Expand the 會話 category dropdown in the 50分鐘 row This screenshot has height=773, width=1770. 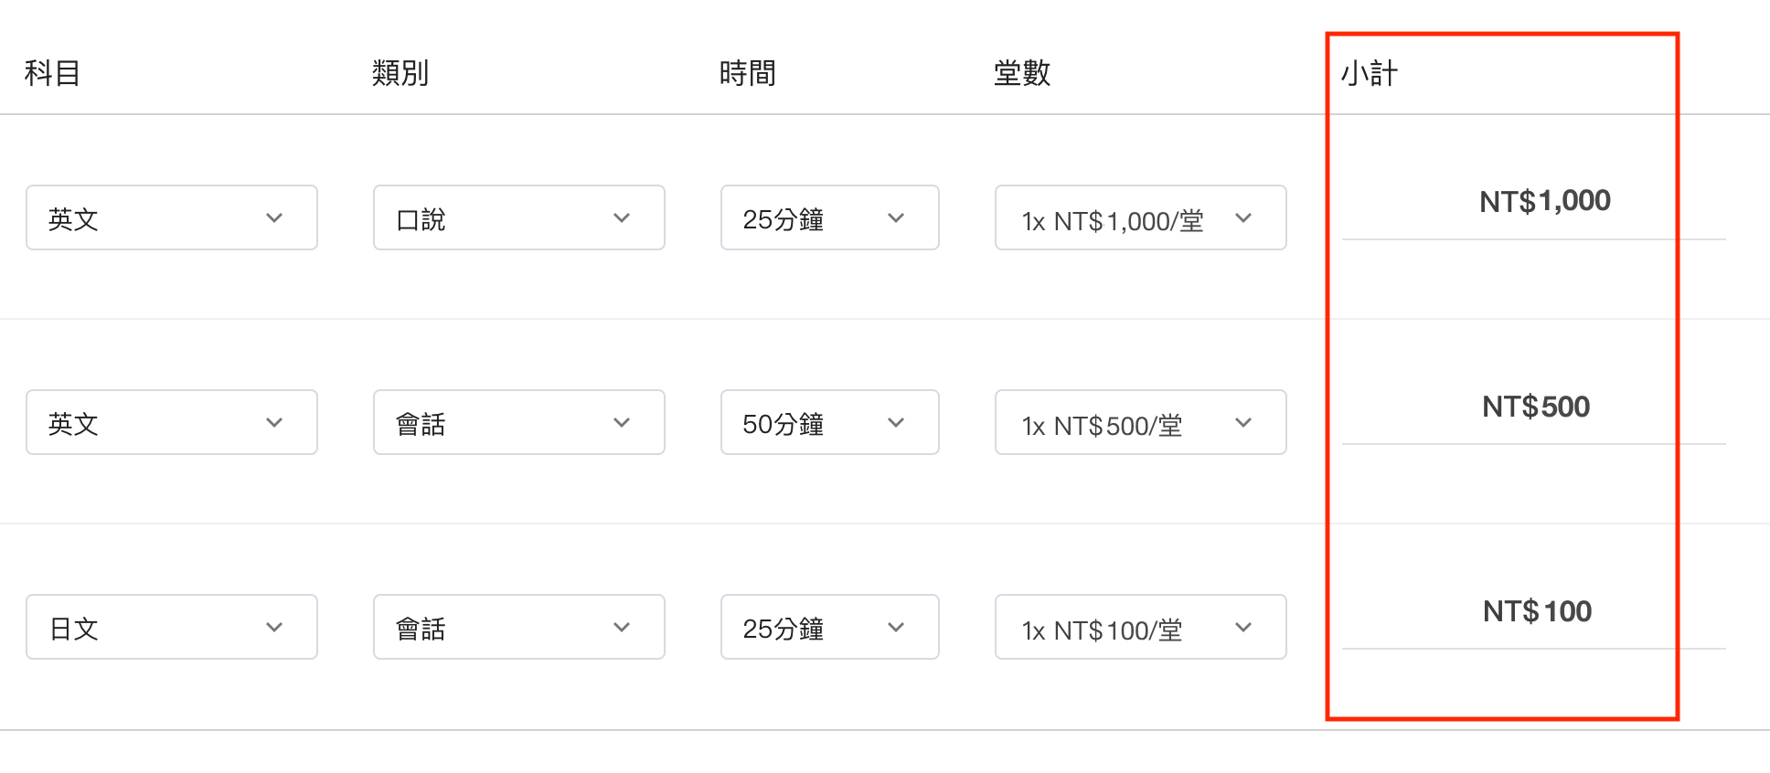519,422
